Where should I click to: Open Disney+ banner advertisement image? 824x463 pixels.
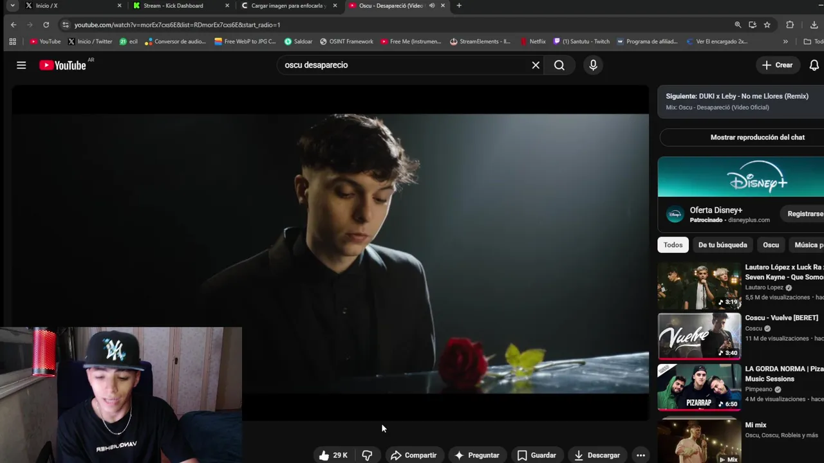click(x=740, y=177)
